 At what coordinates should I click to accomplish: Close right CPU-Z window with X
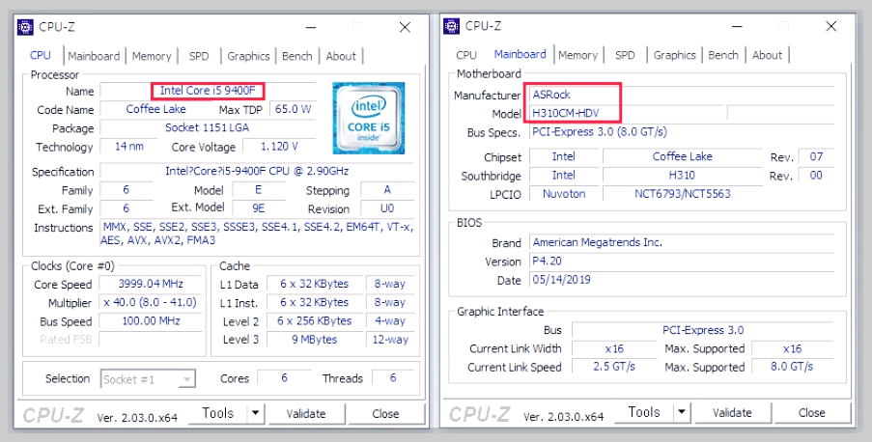(830, 26)
